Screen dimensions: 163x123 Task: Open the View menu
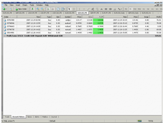pyautogui.click(x=11, y=5)
